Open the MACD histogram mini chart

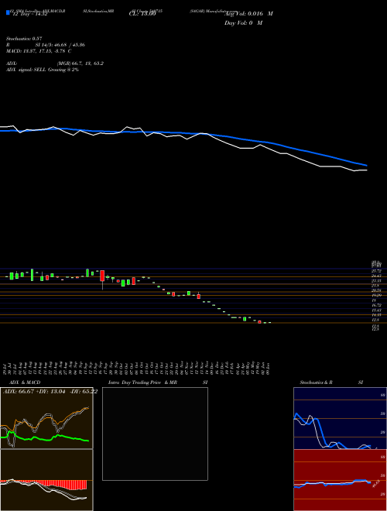[x=46, y=480]
